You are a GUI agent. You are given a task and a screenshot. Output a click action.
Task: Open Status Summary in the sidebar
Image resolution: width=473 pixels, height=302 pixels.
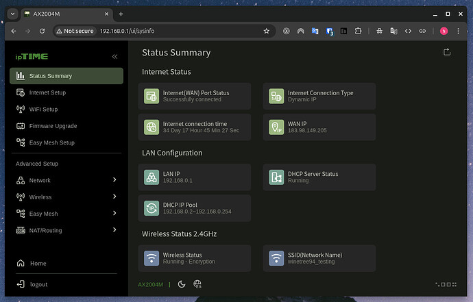[66, 76]
